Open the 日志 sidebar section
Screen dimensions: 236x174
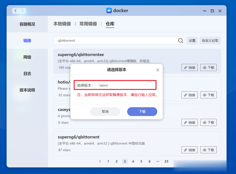[x=27, y=74]
